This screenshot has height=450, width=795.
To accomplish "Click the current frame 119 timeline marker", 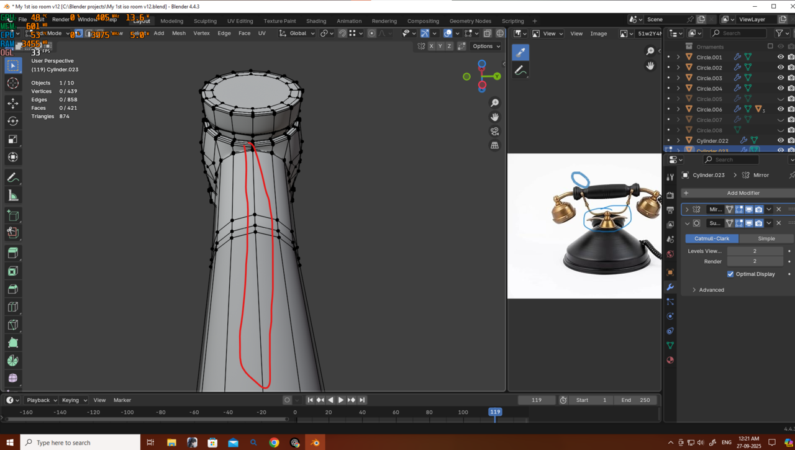I will click(x=495, y=412).
